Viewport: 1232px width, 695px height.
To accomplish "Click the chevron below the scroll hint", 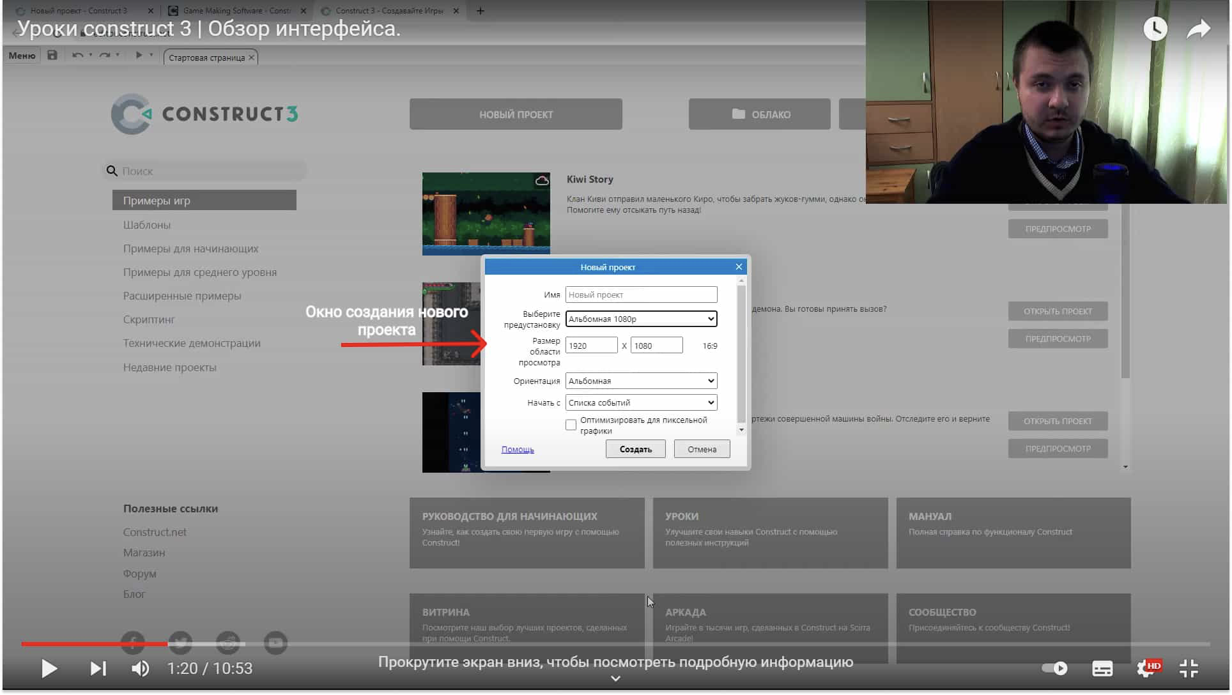I will [615, 678].
